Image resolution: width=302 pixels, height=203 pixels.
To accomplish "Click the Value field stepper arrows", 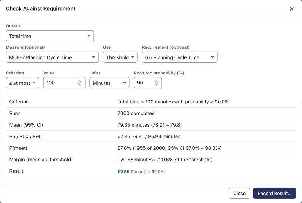I will click(80, 83).
